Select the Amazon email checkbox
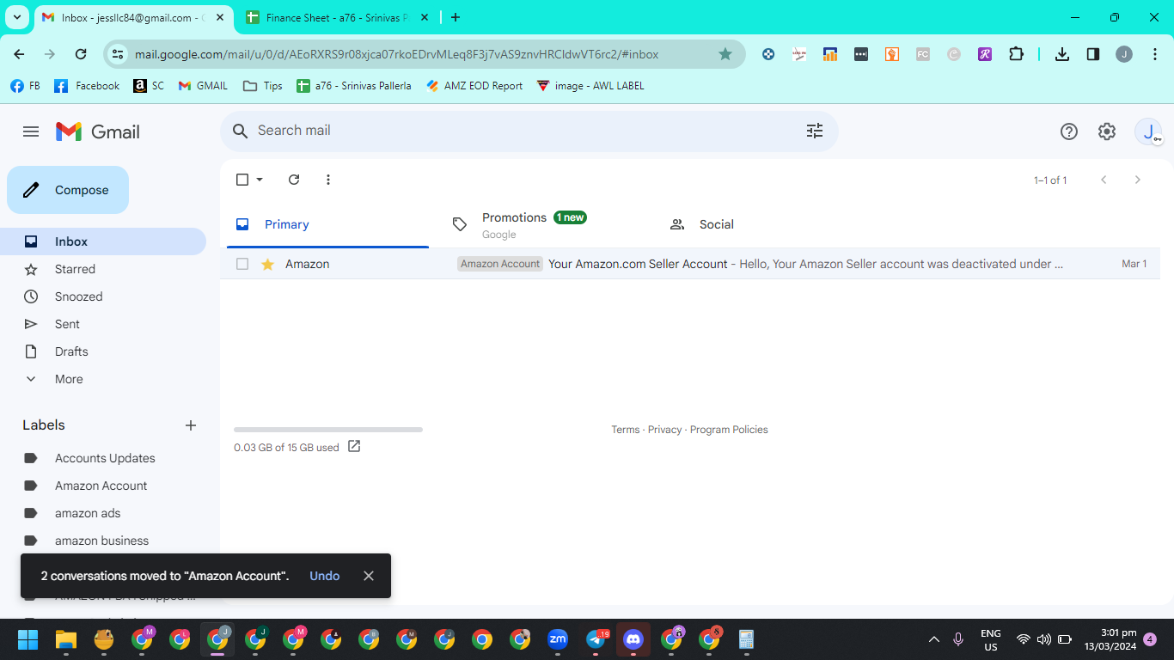The height and width of the screenshot is (660, 1174). click(x=242, y=264)
